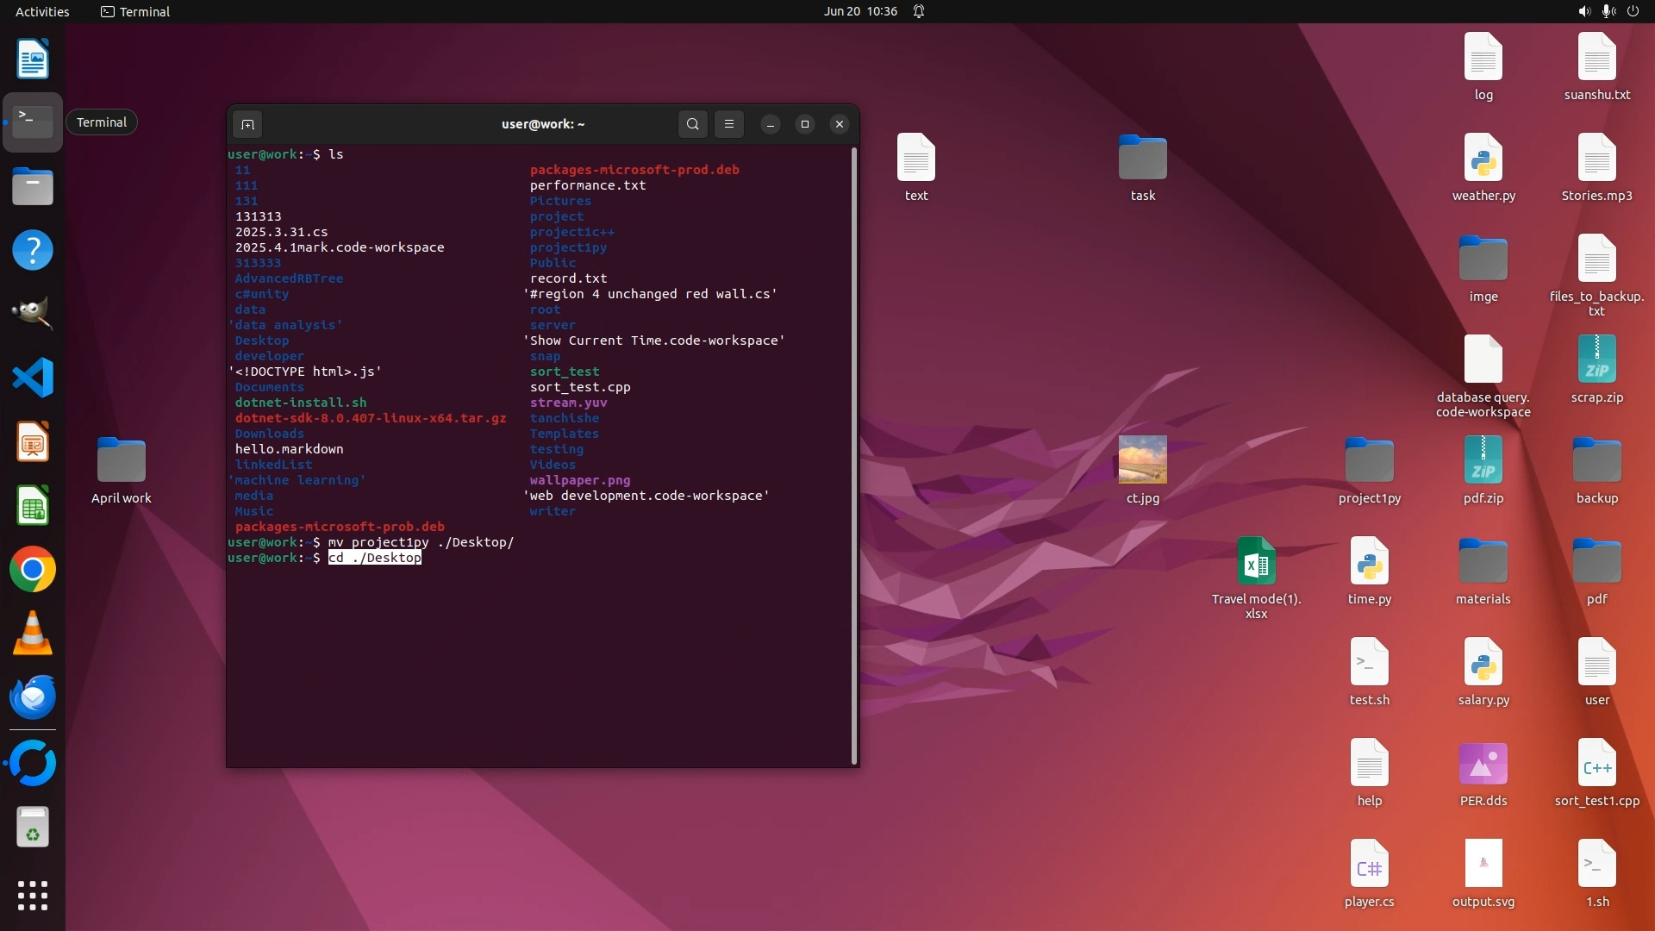The image size is (1655, 931).
Task: Open the Trash from the dock
Action: click(x=33, y=828)
